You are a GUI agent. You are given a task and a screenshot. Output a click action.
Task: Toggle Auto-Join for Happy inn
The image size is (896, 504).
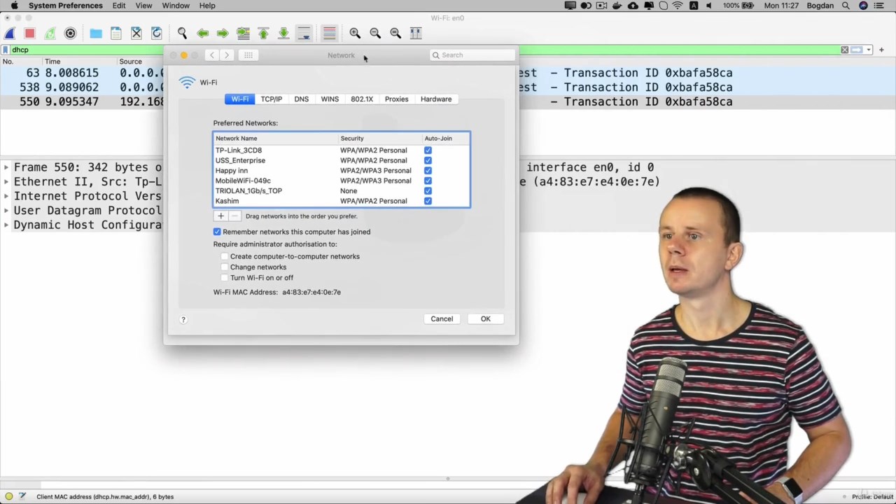(428, 171)
